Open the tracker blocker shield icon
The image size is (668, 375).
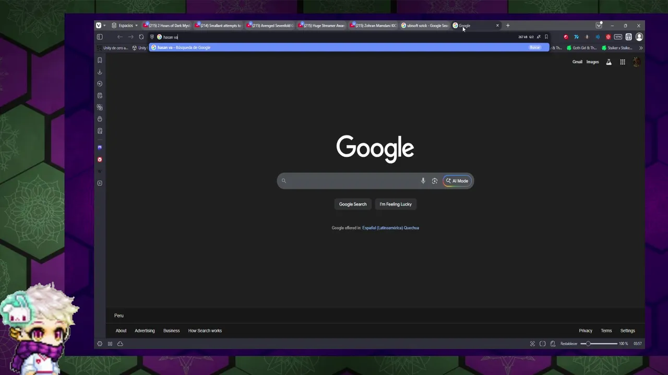point(152,37)
